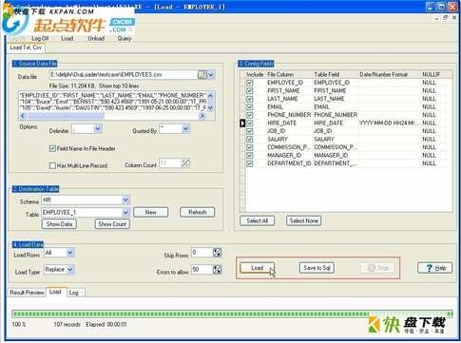Click the Show Count button
This screenshot has width=461, height=343.
pyautogui.click(x=112, y=224)
